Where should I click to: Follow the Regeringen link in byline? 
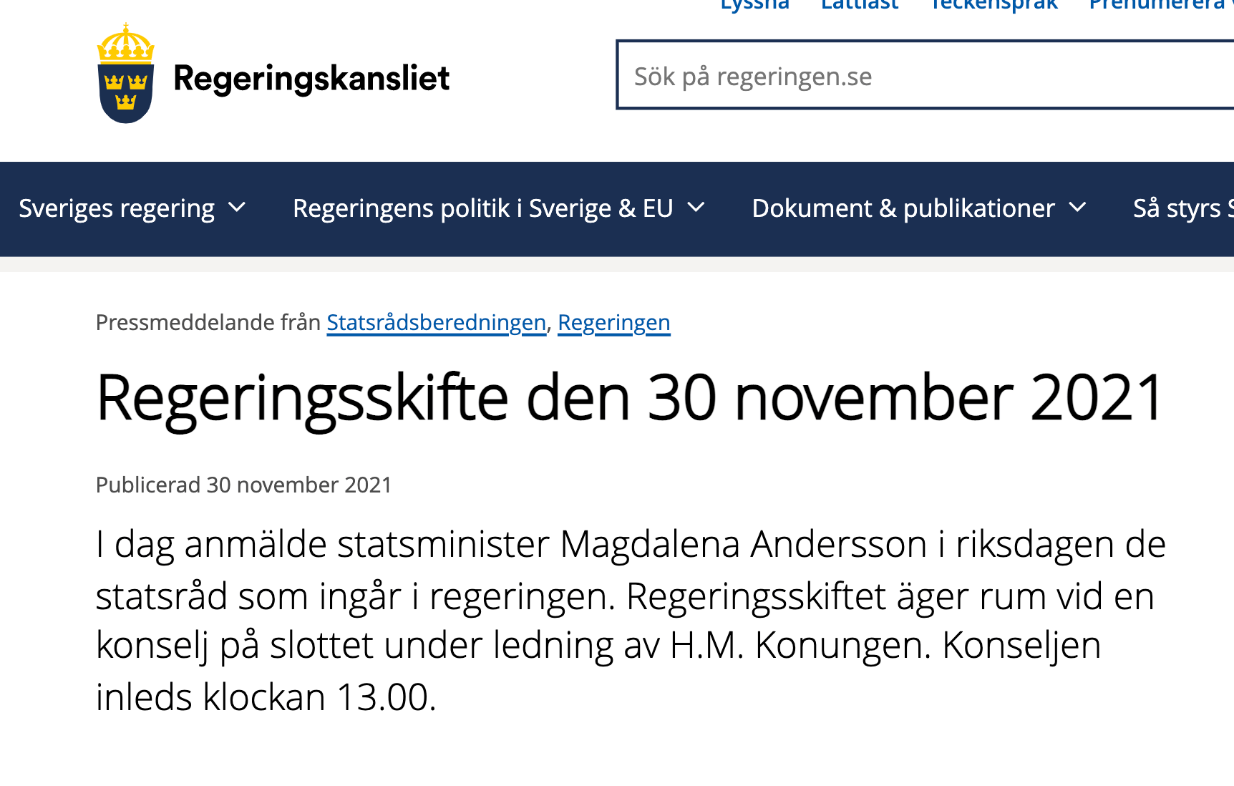(613, 323)
